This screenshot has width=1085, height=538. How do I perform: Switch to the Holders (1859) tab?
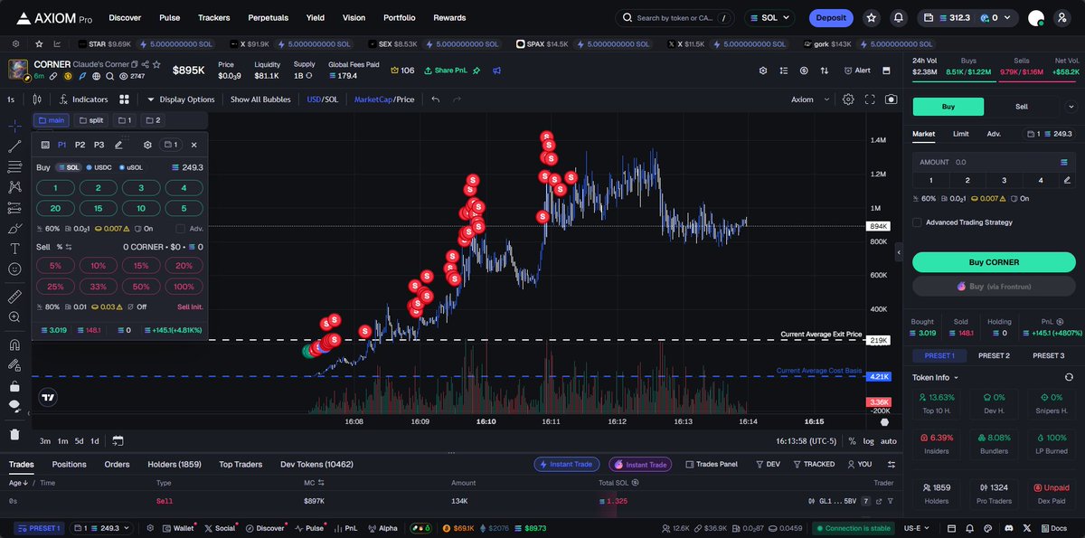(175, 464)
